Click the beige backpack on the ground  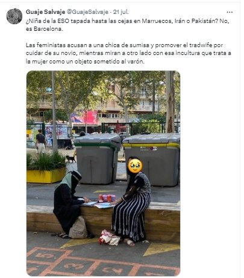[x=78, y=228]
